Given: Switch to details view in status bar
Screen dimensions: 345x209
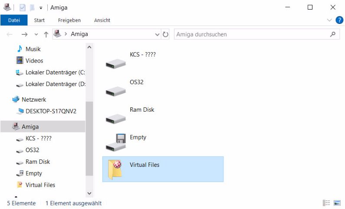Looking at the screenshot, I should [x=326, y=203].
